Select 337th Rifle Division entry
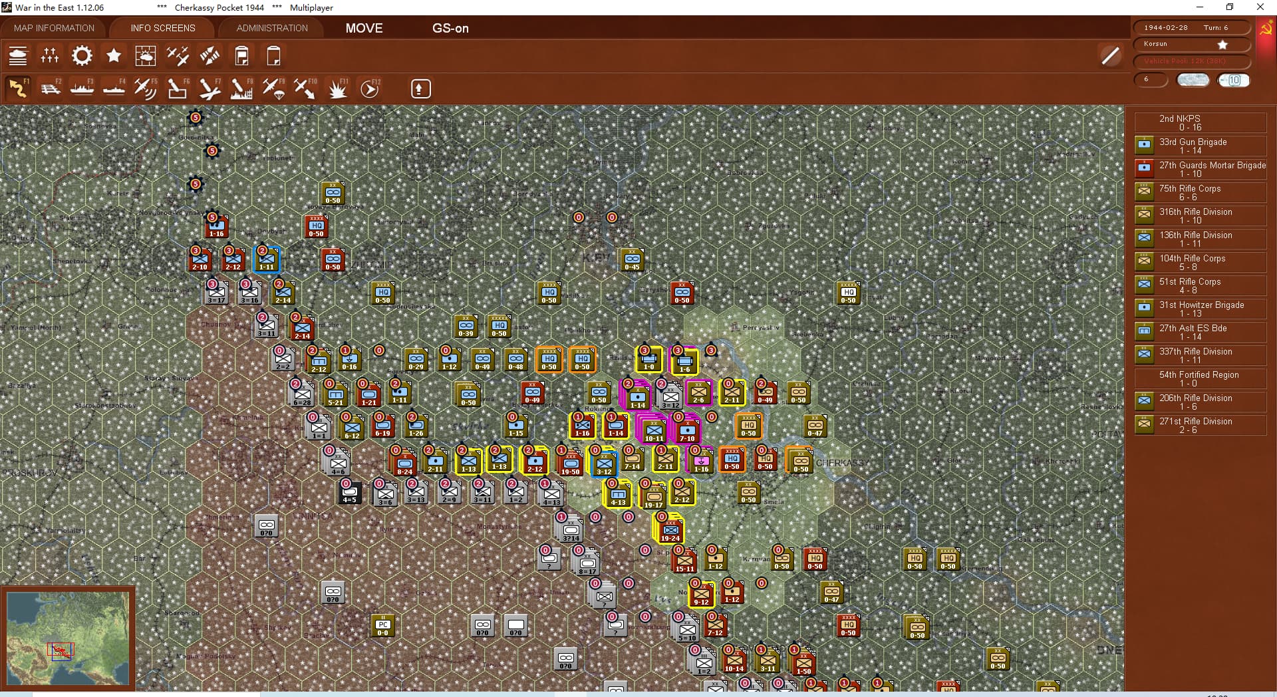1277x697 pixels. (x=1201, y=355)
